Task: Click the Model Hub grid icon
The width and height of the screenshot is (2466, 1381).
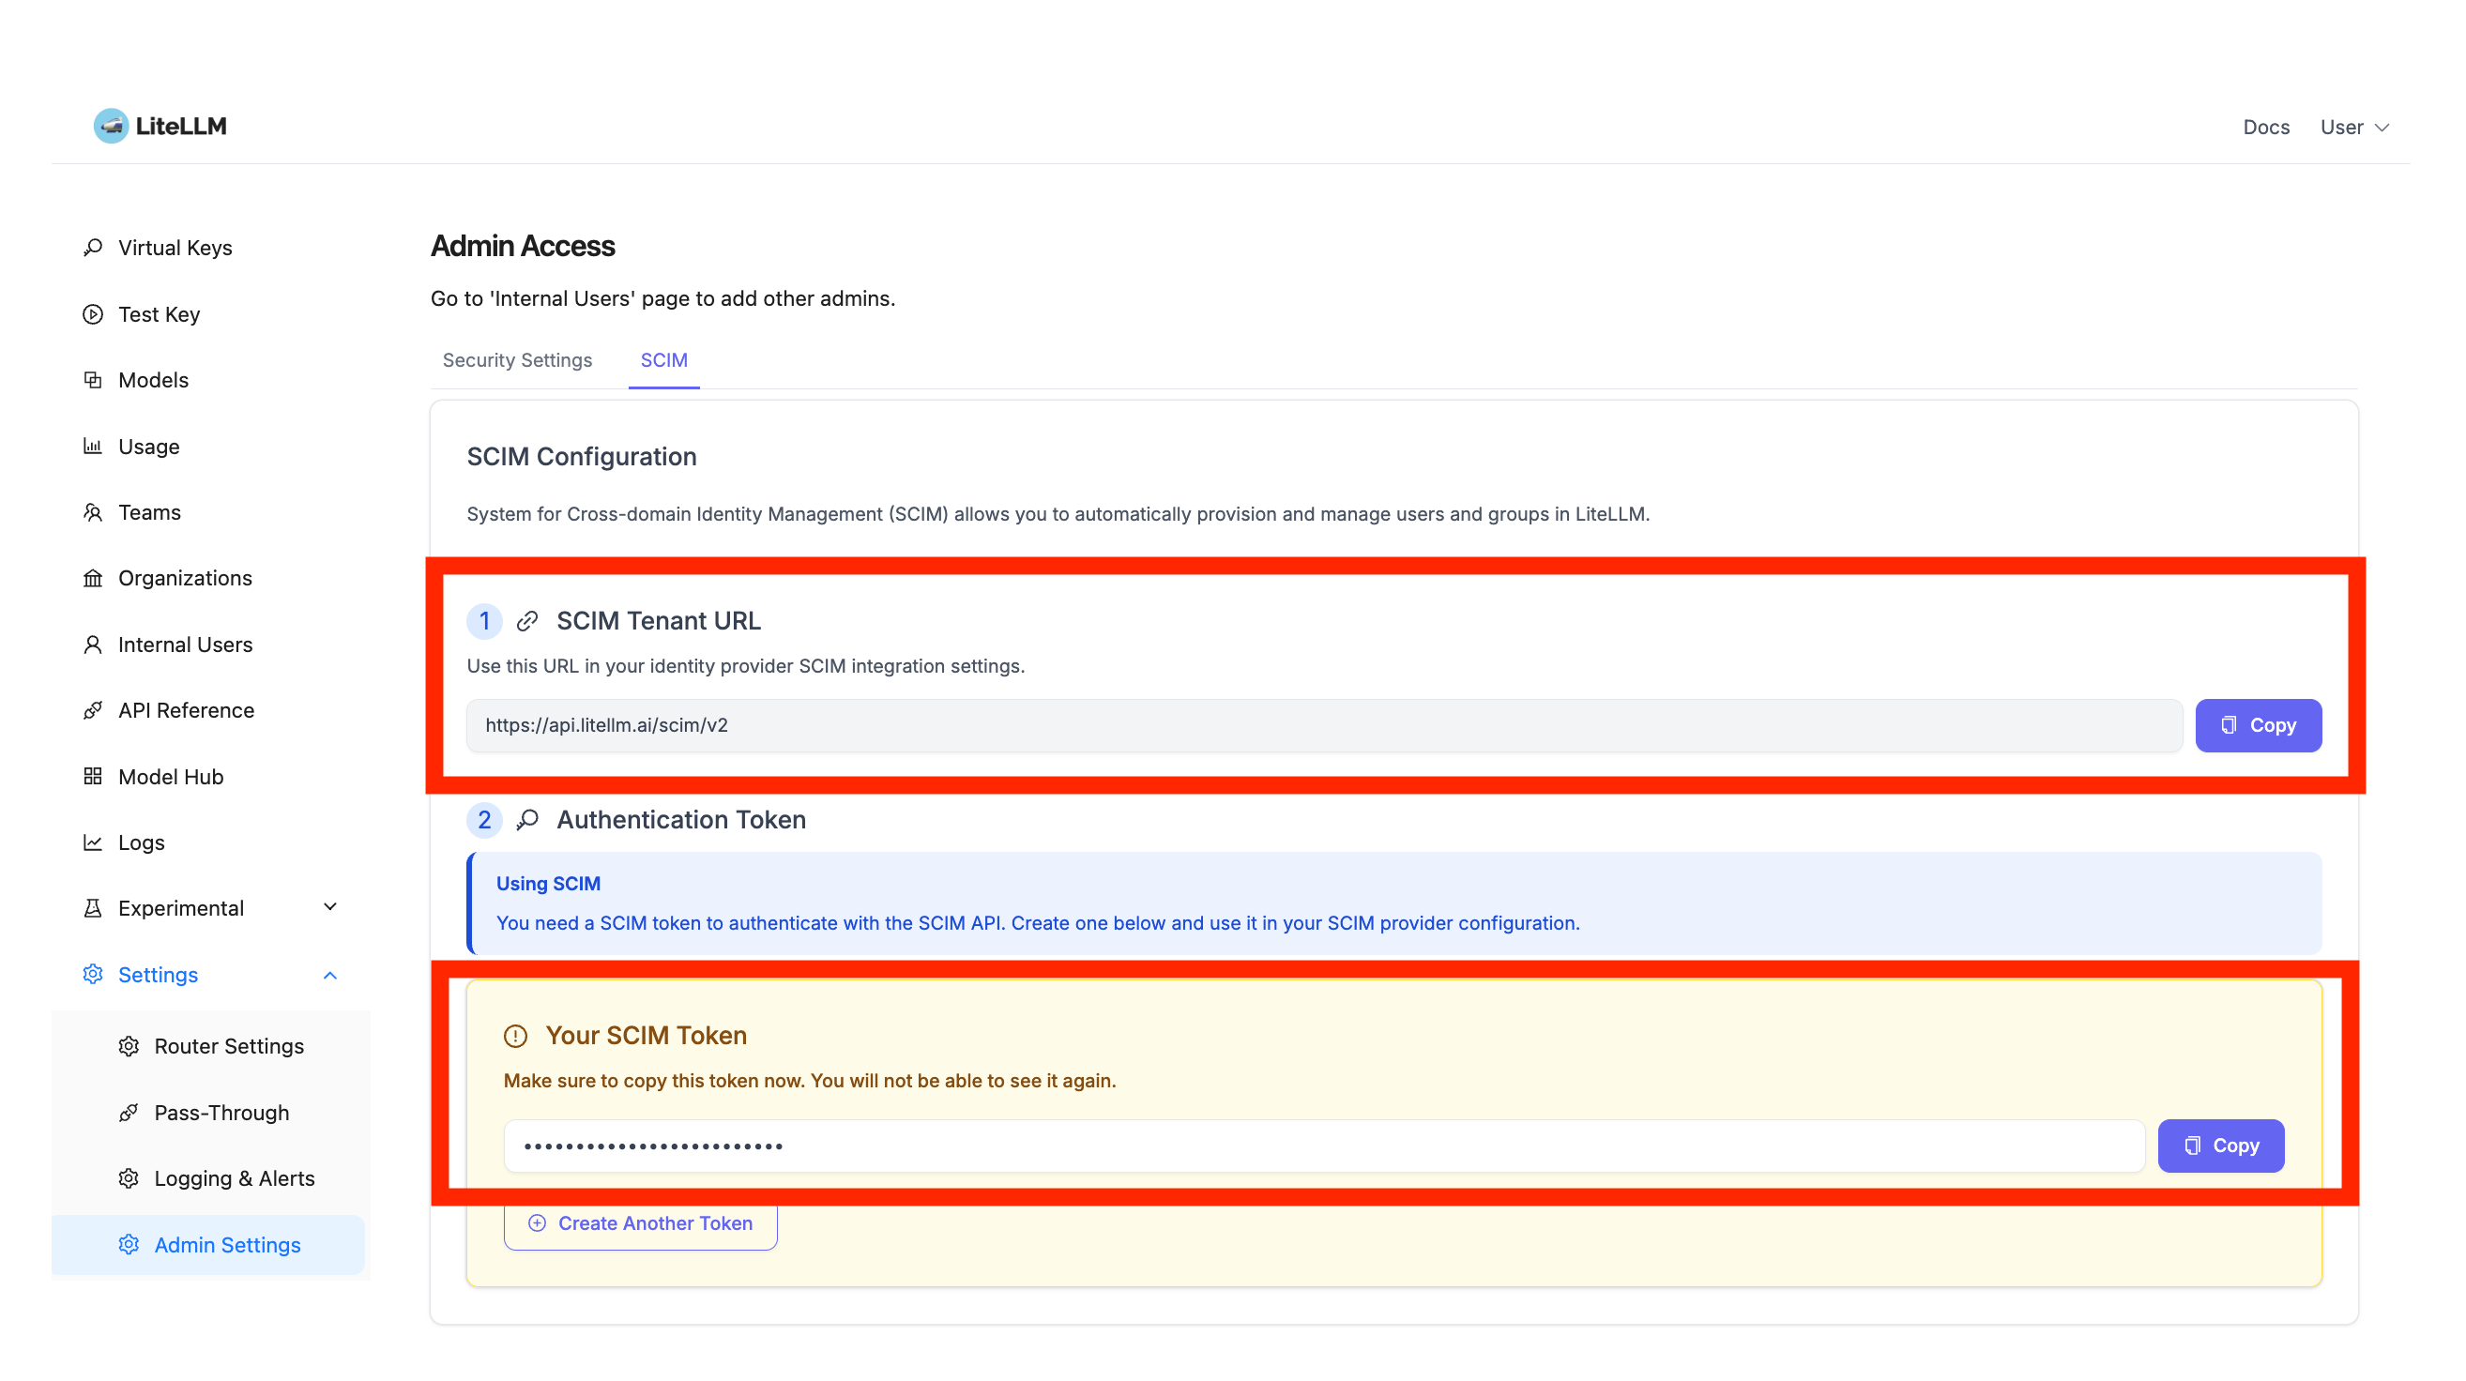Action: [x=93, y=776]
